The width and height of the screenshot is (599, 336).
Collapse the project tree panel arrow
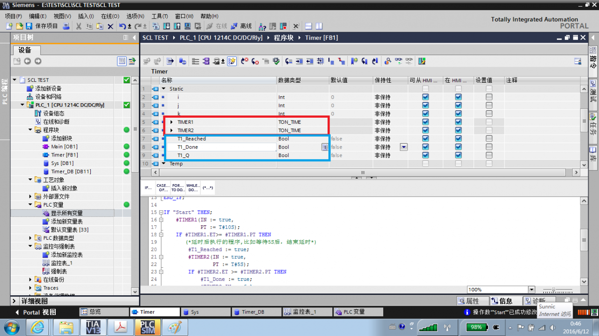click(134, 37)
